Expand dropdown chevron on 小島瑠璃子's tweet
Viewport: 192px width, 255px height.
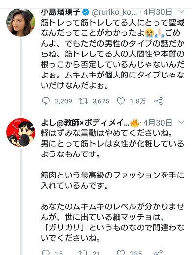pyautogui.click(x=181, y=11)
